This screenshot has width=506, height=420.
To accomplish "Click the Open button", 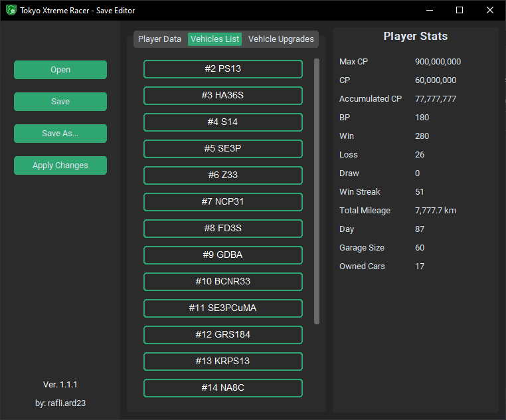I will [60, 70].
